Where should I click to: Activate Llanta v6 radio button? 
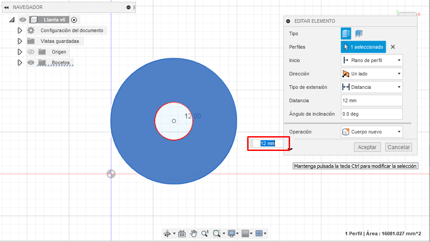(x=74, y=20)
